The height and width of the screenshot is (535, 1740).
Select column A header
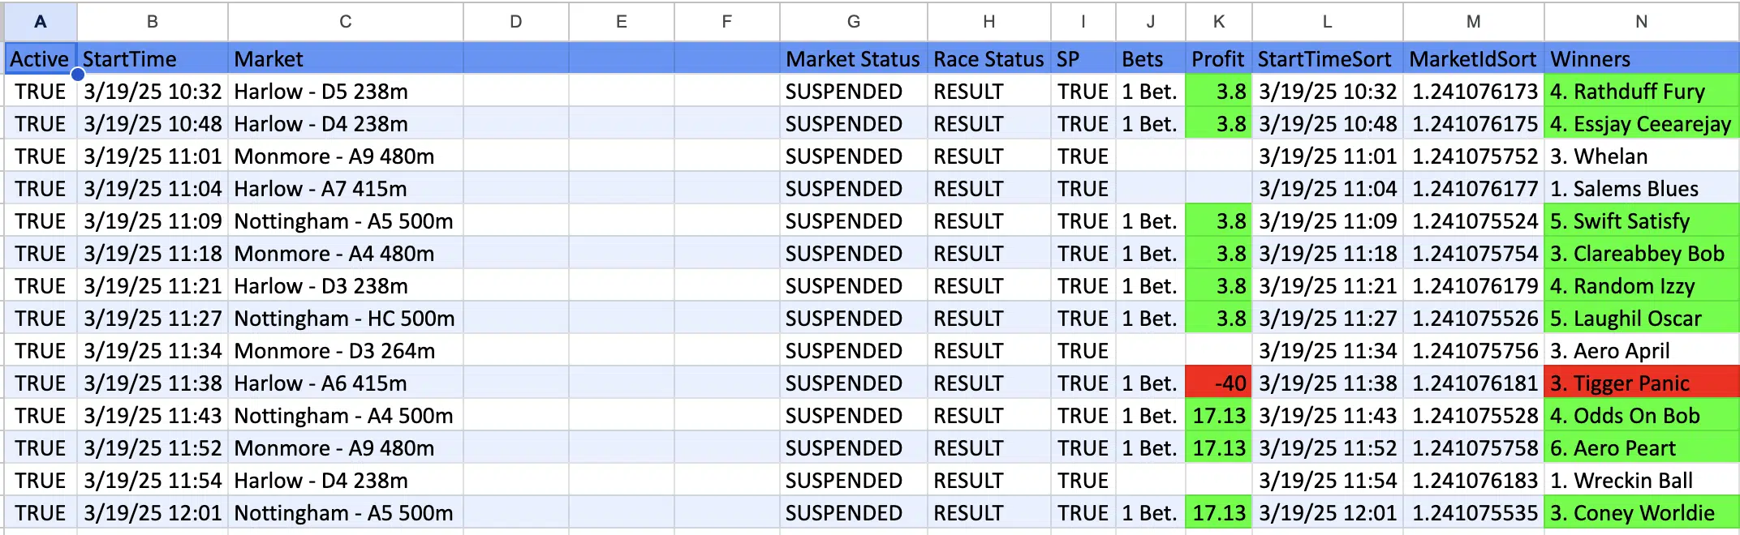[x=40, y=22]
